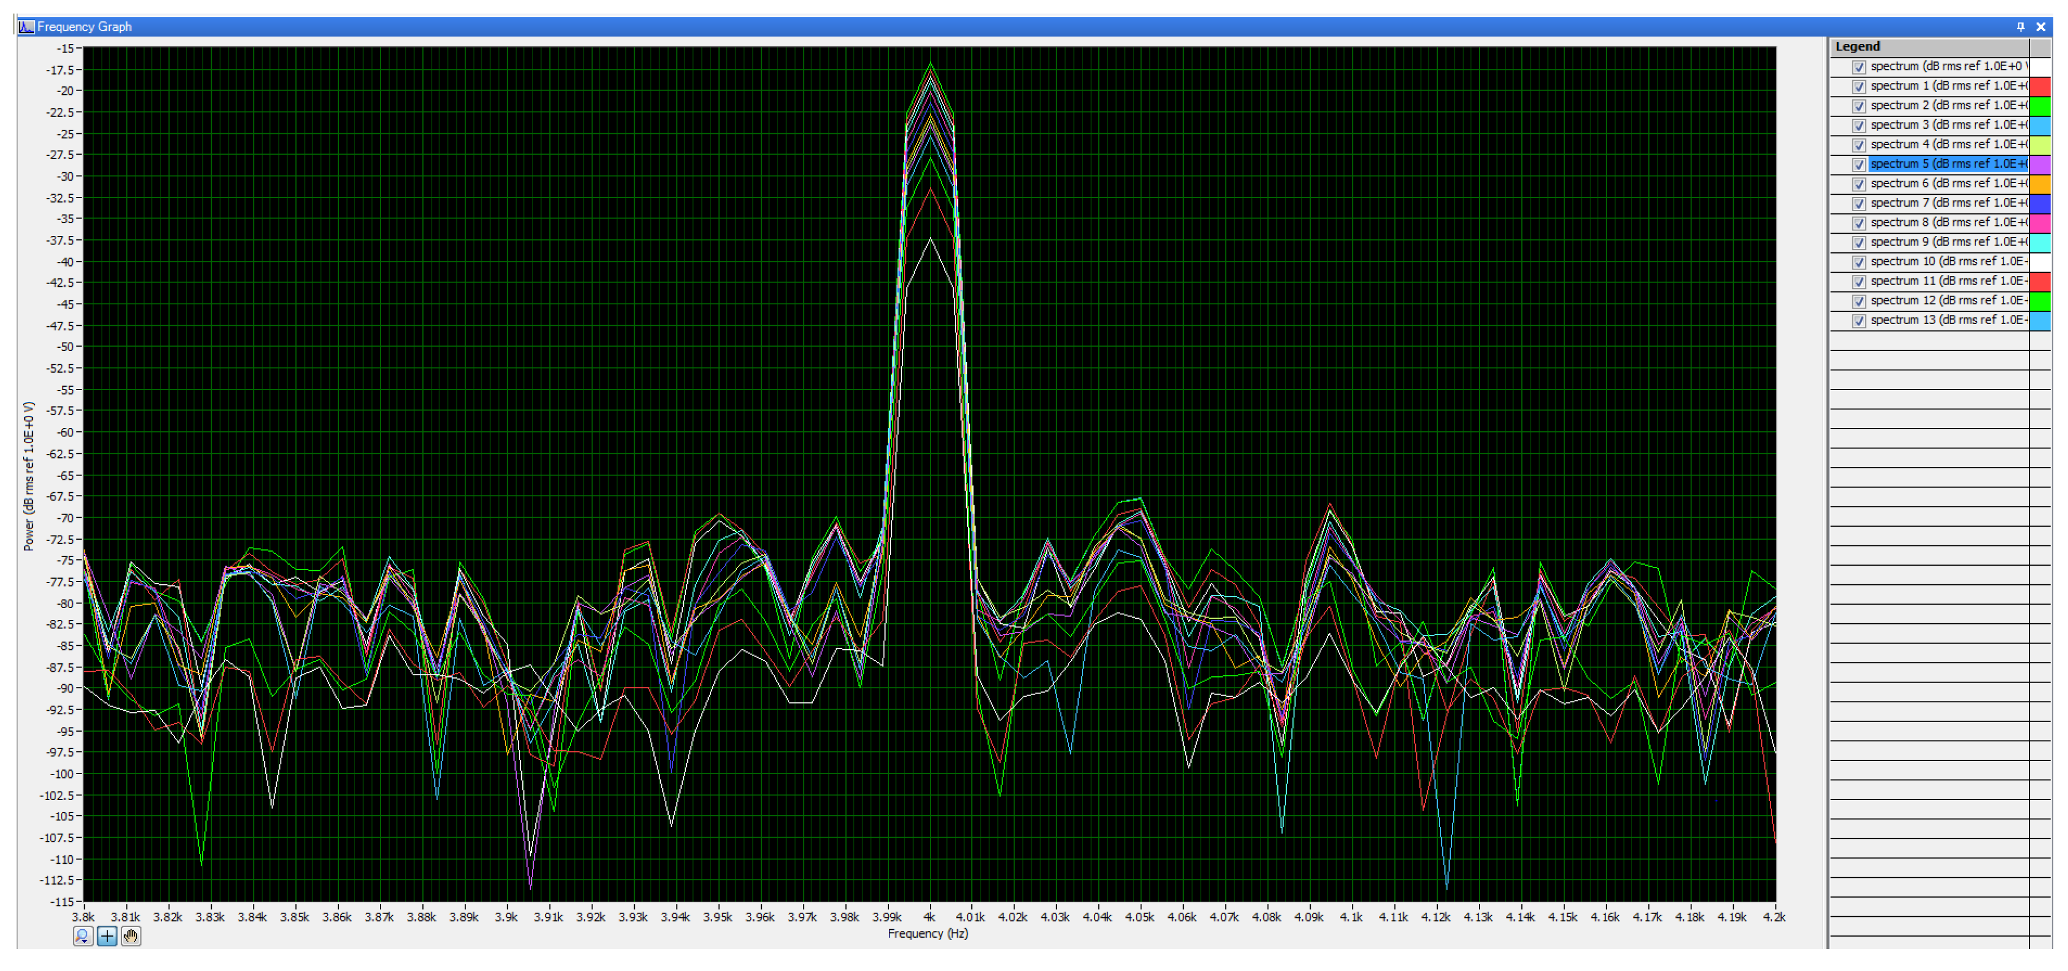The height and width of the screenshot is (971, 2068).
Task: Toggle the spectrum 12 checkbox
Action: tap(1858, 301)
